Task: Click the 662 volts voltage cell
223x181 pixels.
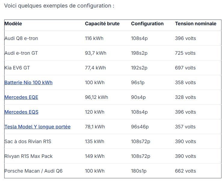Action: [185, 171]
